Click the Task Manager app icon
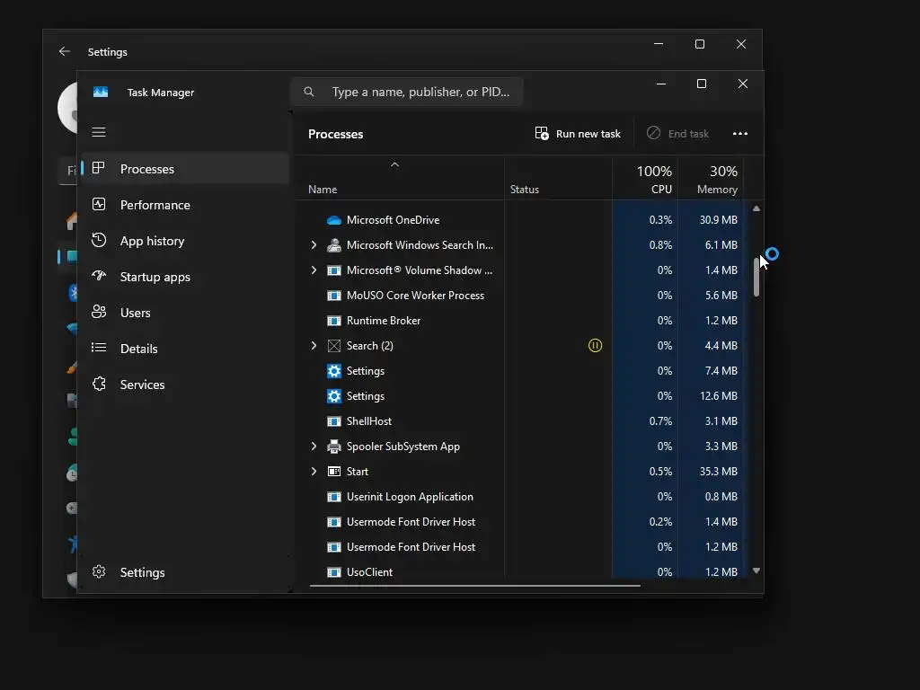This screenshot has height=690, width=920. pyautogui.click(x=101, y=93)
